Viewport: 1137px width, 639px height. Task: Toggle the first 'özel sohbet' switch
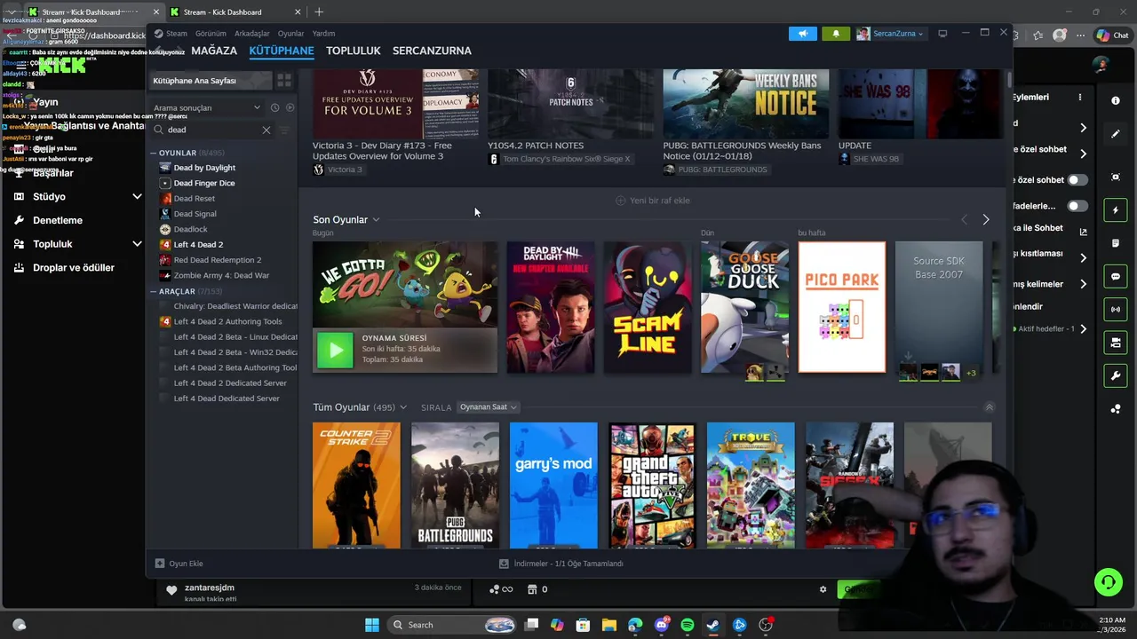[1077, 179]
